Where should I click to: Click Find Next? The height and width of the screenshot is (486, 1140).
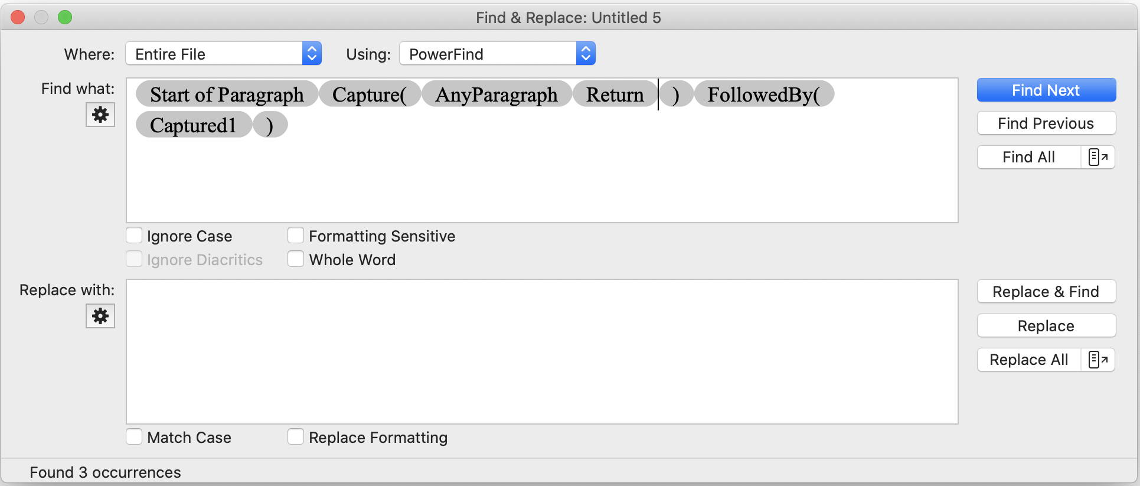pyautogui.click(x=1046, y=90)
